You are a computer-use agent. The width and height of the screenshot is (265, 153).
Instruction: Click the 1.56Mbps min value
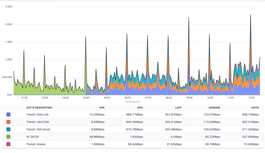pyautogui.click(x=98, y=144)
